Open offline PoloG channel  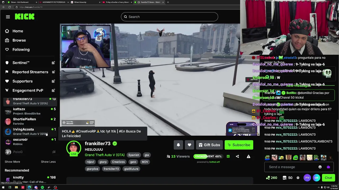coord(30,152)
